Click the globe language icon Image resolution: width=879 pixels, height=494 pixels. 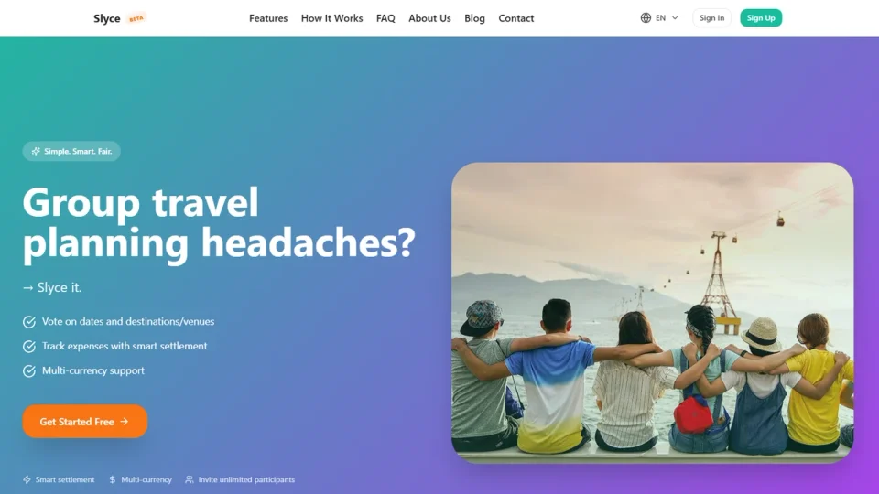click(646, 18)
